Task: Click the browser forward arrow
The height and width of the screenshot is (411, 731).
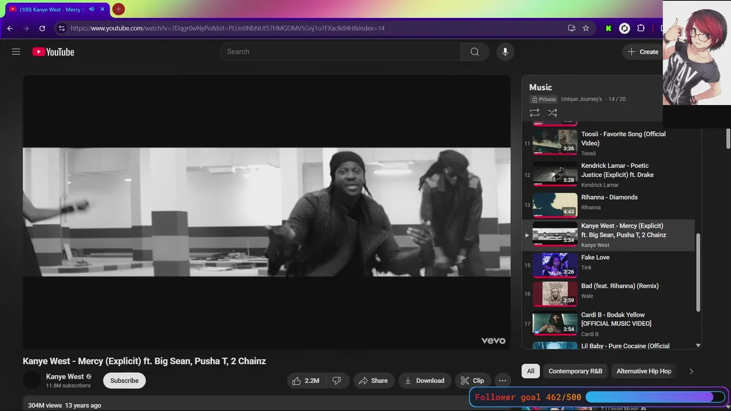Action: pos(26,28)
